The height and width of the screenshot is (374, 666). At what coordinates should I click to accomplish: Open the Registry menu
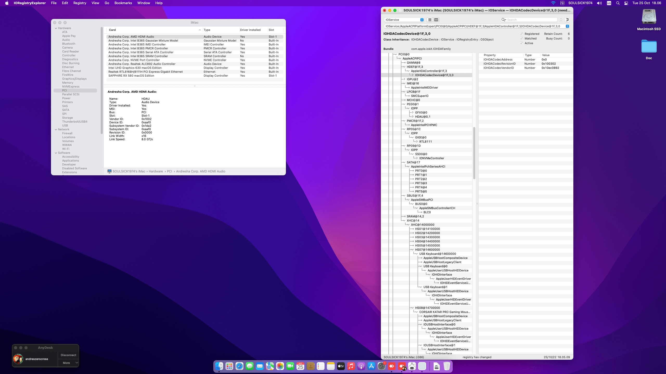coord(80,3)
